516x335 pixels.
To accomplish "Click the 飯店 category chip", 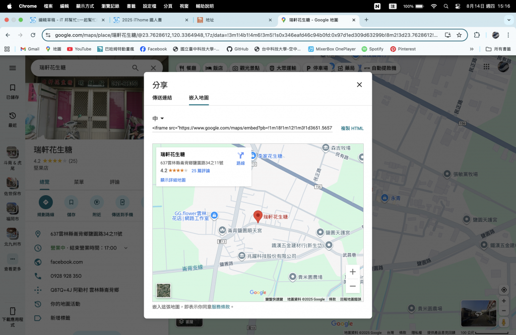I will click(x=214, y=68).
